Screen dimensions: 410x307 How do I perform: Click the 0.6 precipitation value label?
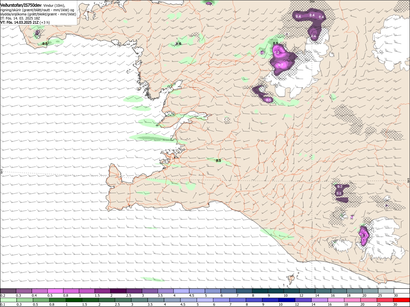[179, 44]
